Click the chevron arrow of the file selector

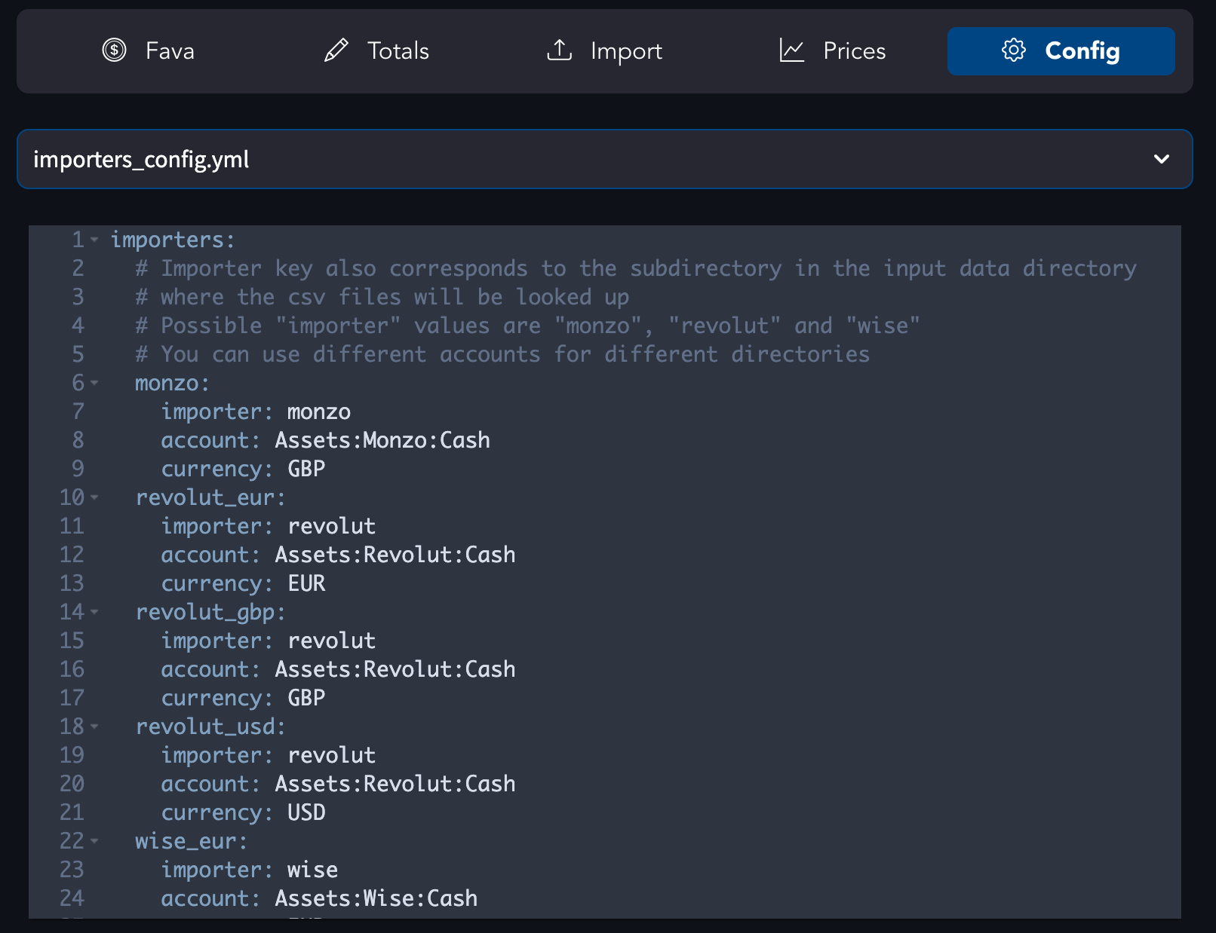click(x=1161, y=159)
